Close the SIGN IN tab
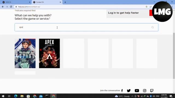Screen dimensions: 175x98 coord(30,2)
